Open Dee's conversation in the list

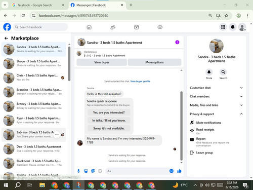tap(33, 148)
